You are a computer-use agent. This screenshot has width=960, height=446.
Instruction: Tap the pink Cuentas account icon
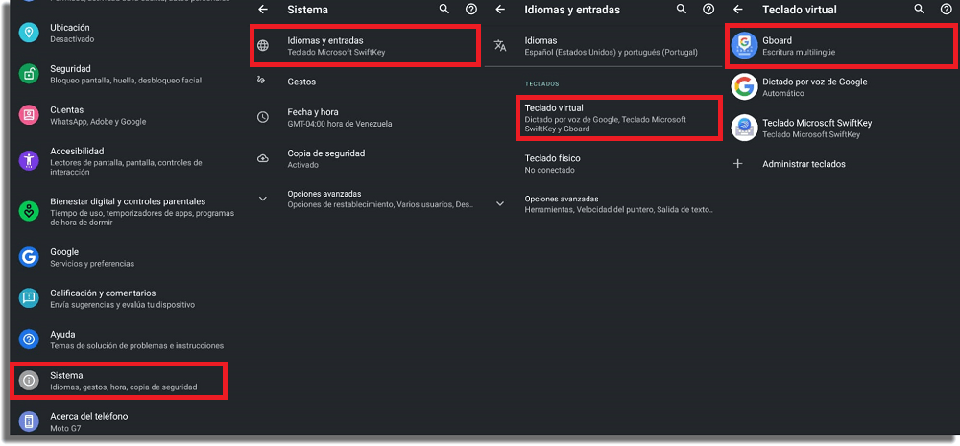click(29, 115)
